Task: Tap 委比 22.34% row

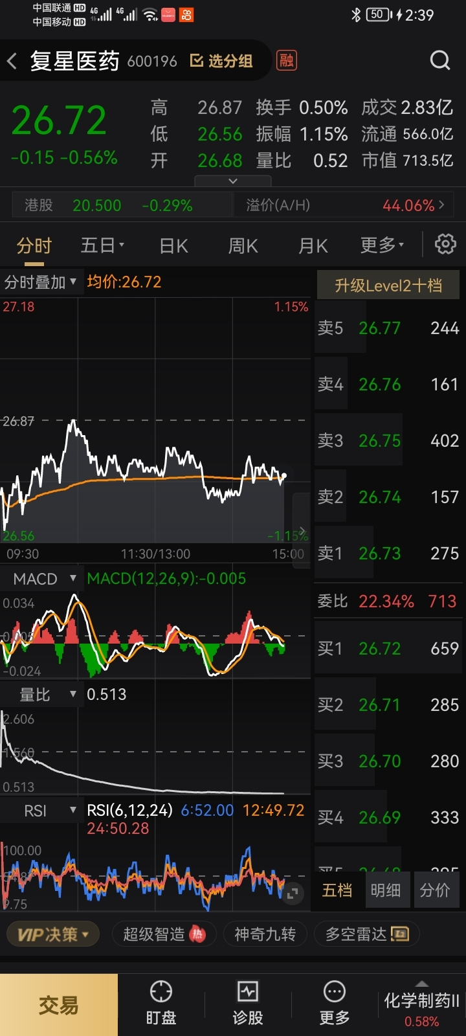Action: pyautogui.click(x=388, y=602)
